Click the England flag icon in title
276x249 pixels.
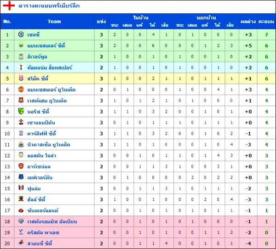tap(10, 6)
